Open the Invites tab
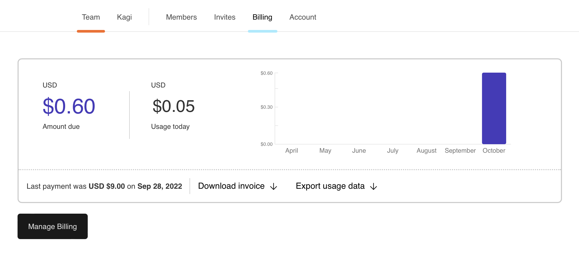 click(225, 17)
